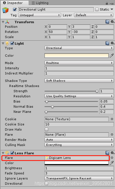
Task: Open the Layer dropdown showing Default
Action: [x=94, y=15]
